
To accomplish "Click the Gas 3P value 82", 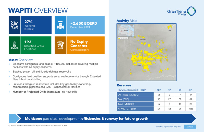I will [x=191, y=99].
